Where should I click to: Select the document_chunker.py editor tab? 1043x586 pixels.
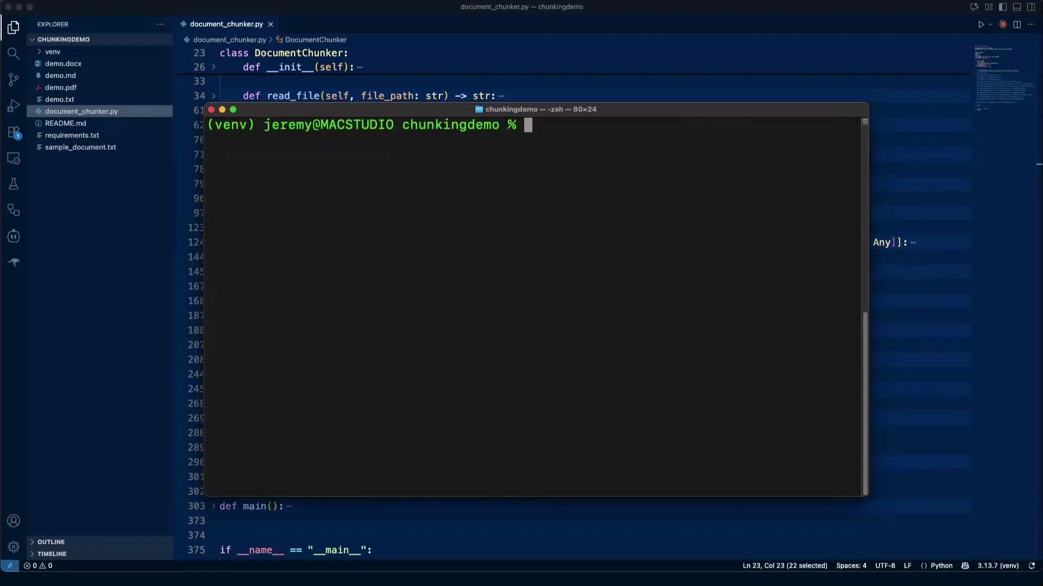pyautogui.click(x=227, y=24)
